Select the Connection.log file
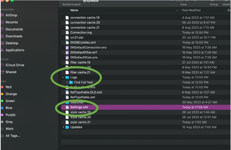 (x=81, y=32)
